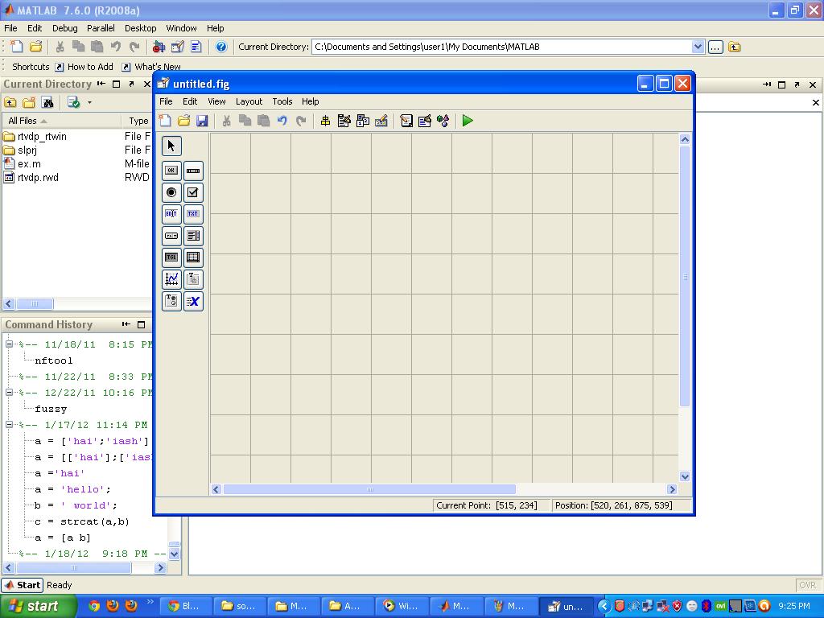
Task: Choose the Push Button component tool
Action: pyautogui.click(x=171, y=171)
